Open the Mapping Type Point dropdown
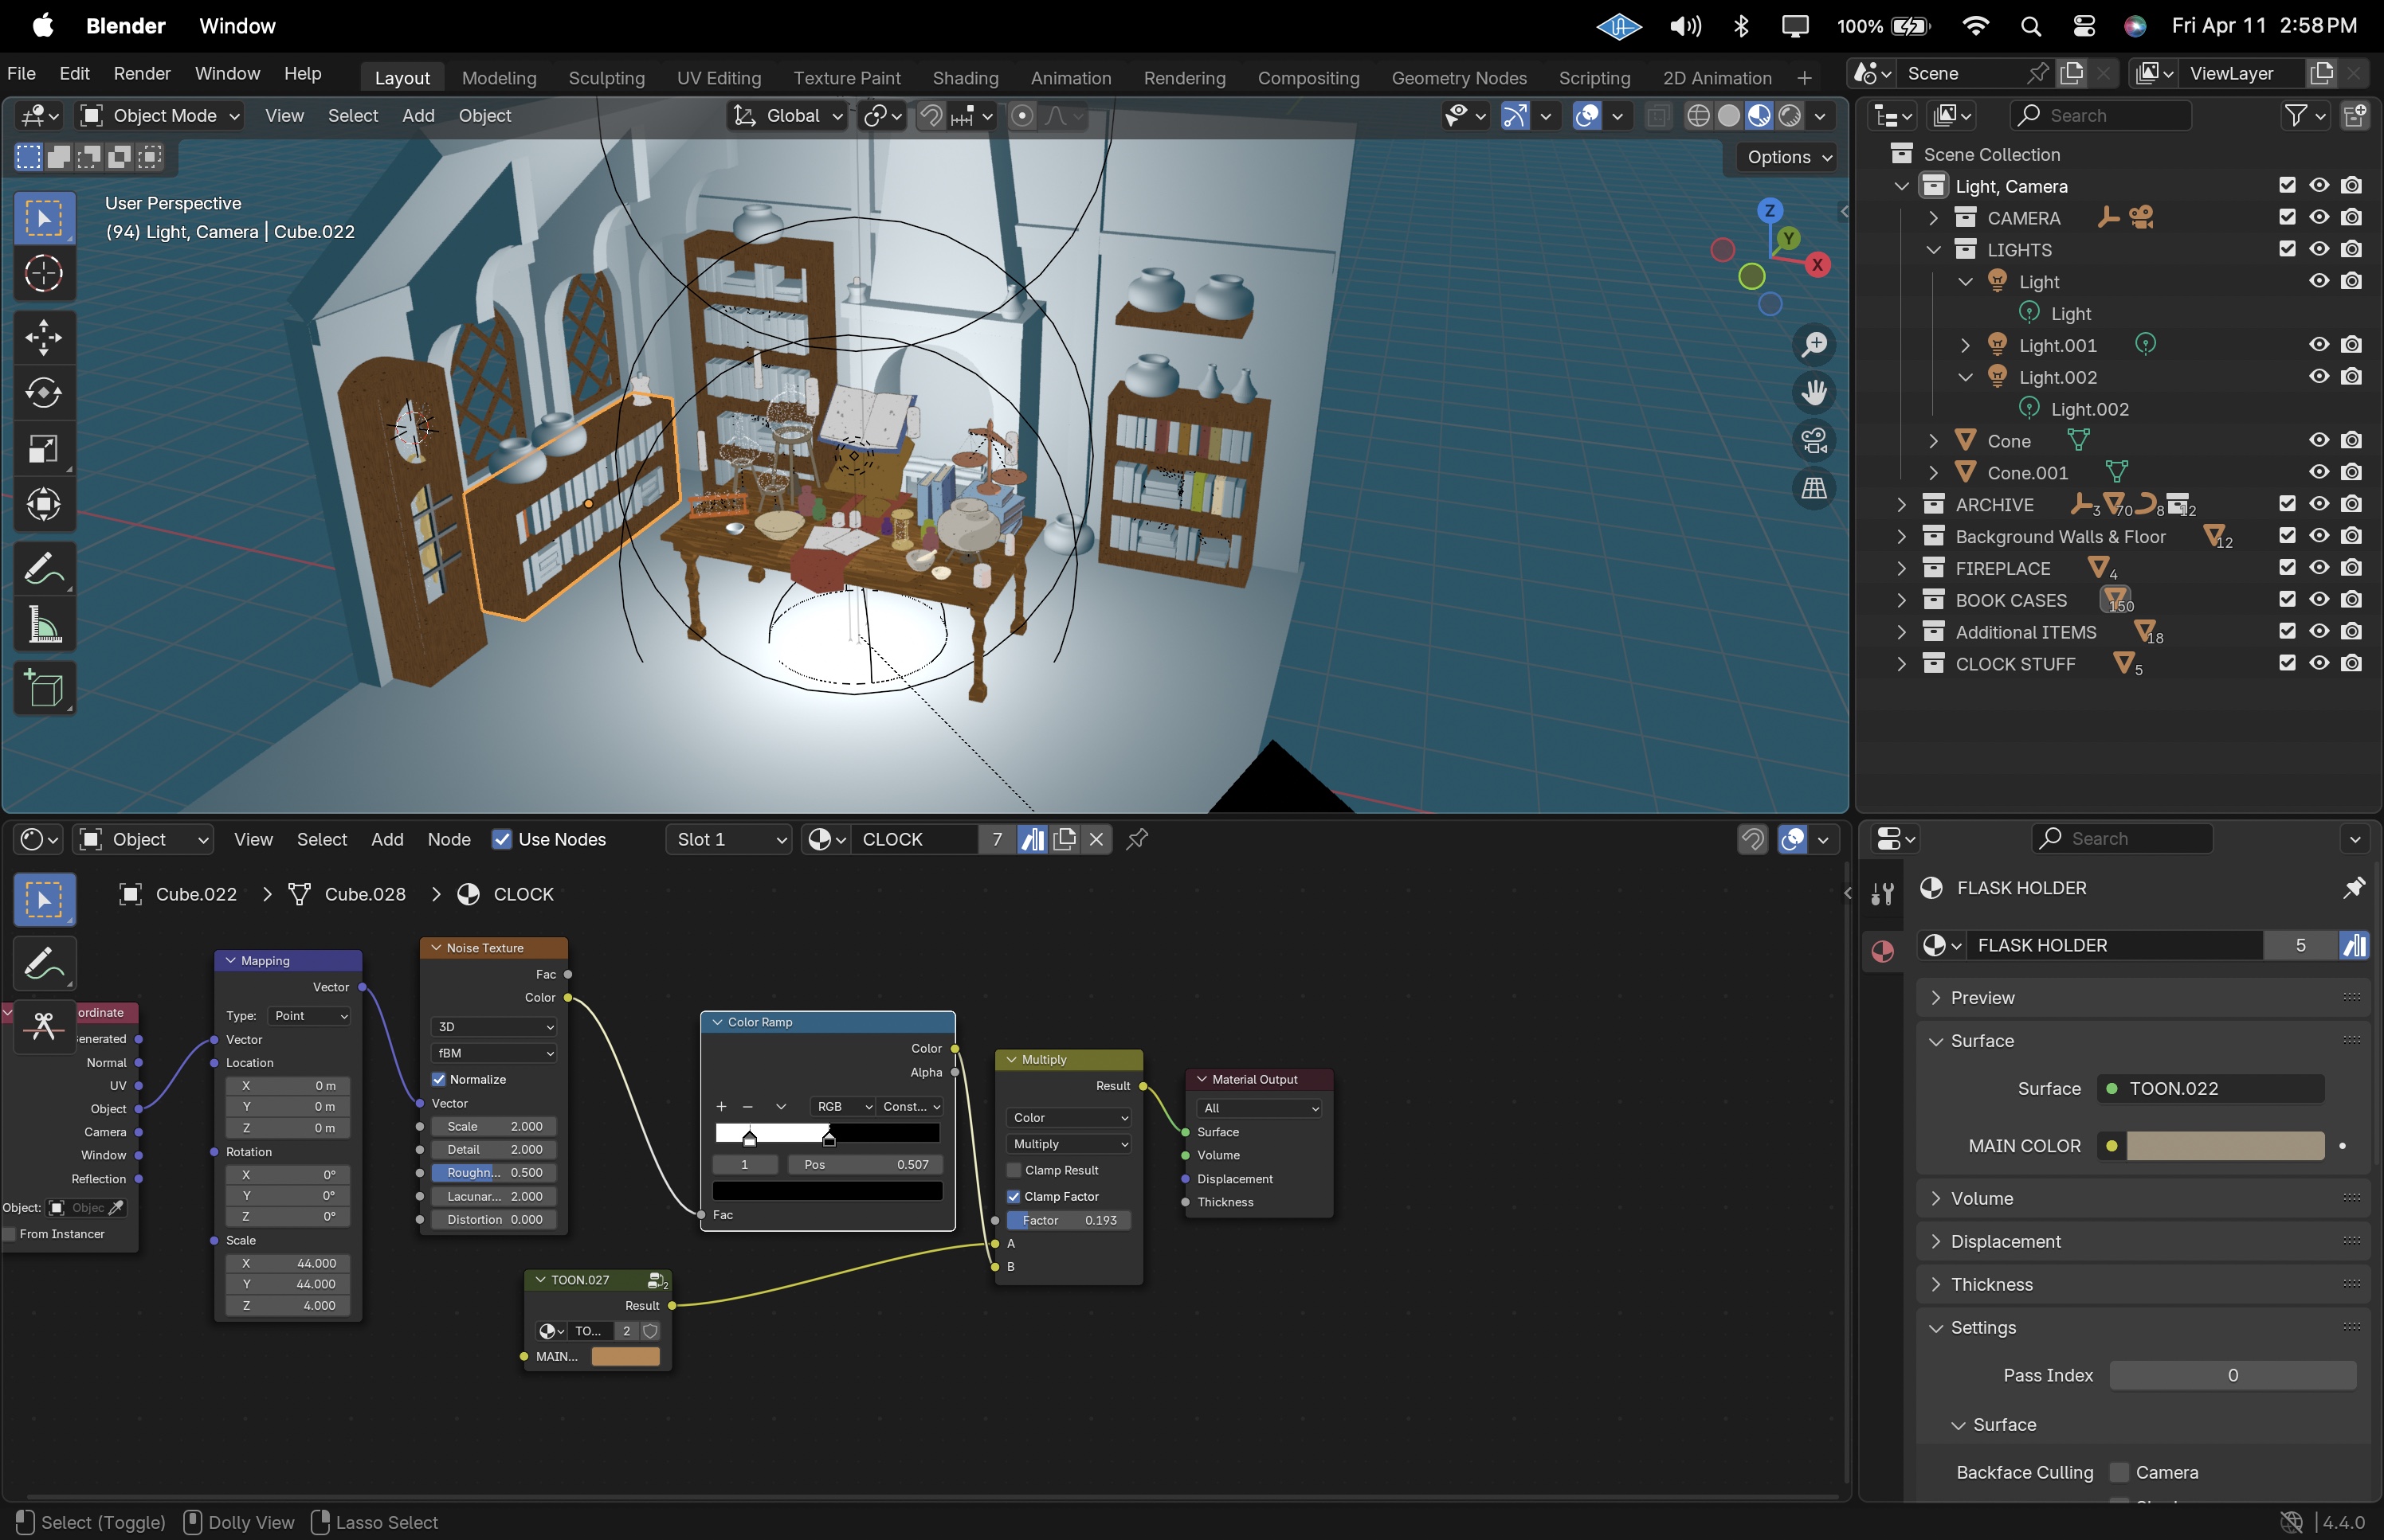This screenshot has height=1540, width=2384. tap(309, 1015)
